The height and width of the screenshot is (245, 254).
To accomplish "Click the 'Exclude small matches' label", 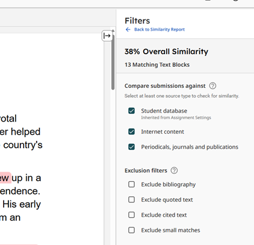I will (x=170, y=230).
